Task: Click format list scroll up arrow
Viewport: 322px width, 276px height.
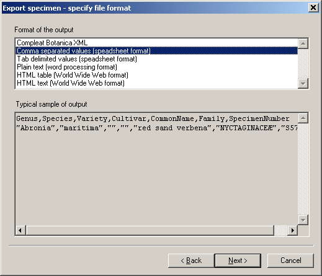Action: tap(303, 43)
